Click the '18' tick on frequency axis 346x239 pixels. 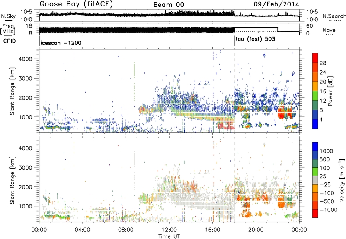[x=29, y=26]
